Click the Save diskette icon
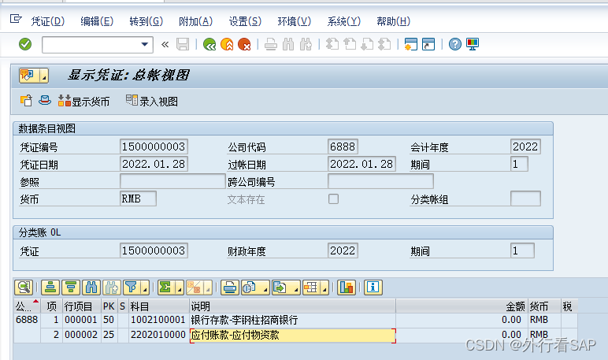The image size is (608, 360). pos(183,44)
